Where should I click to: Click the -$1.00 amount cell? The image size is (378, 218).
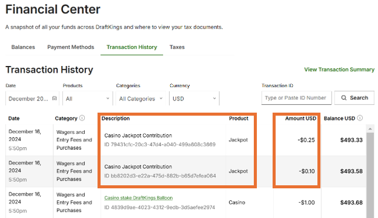pos(306,203)
